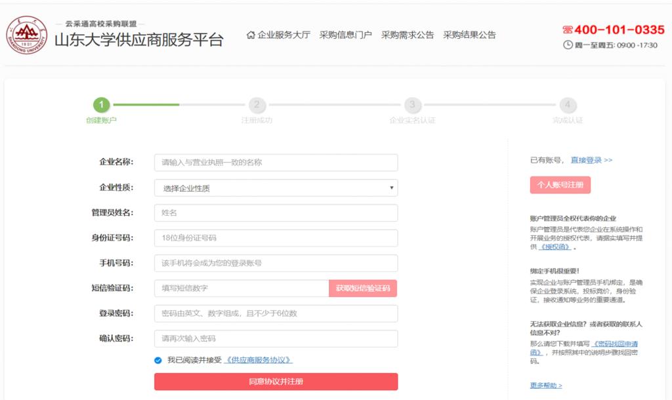672x400 pixels.
Task: Click the 账户管理员全权代表你的企业 heading
Action: [x=573, y=218]
